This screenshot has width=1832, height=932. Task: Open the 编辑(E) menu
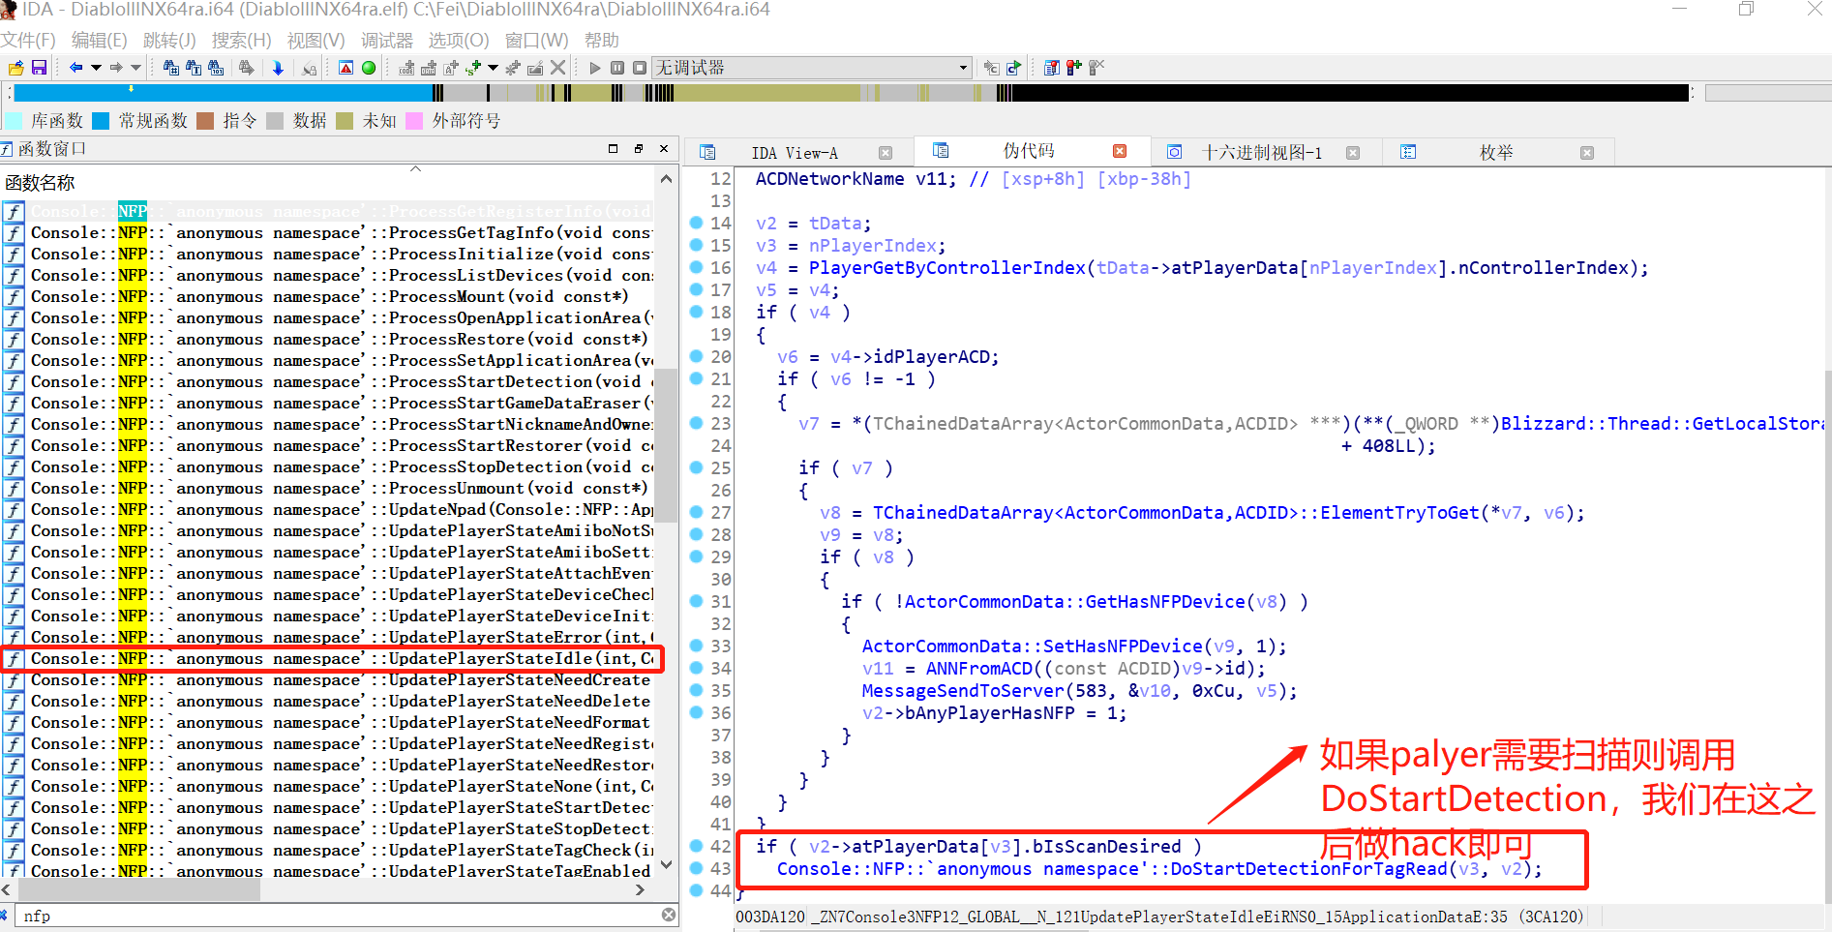99,41
